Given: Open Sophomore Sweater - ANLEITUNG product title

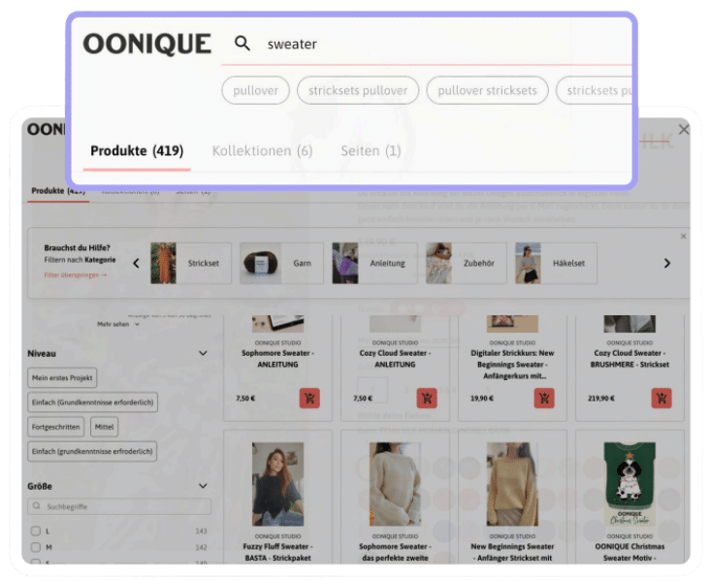Looking at the screenshot, I should pyautogui.click(x=277, y=359).
